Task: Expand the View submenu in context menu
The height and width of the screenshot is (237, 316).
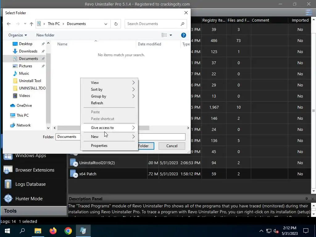Action: 109,83
